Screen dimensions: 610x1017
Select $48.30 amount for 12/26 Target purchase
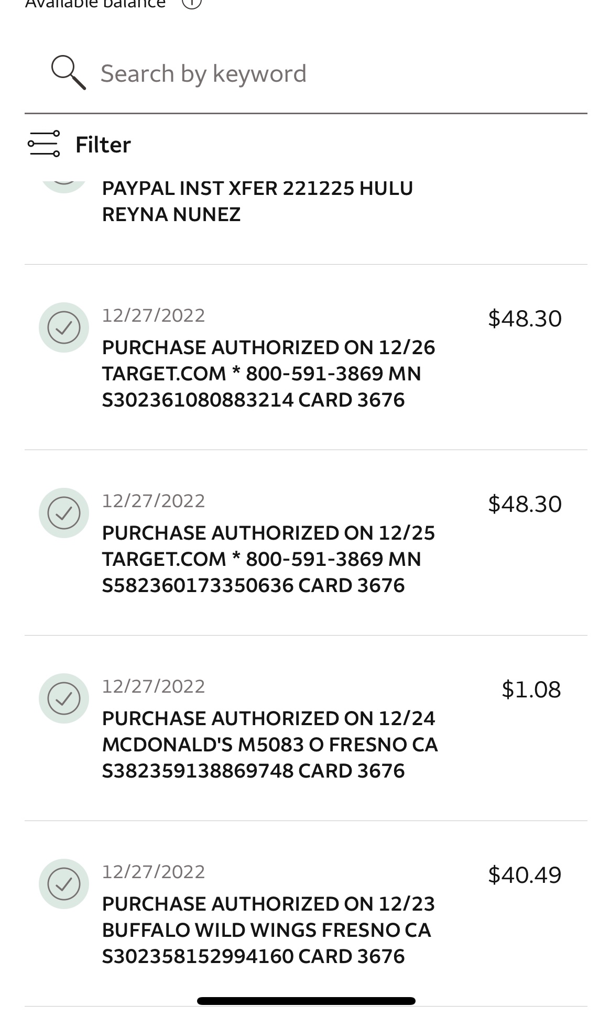(x=525, y=319)
